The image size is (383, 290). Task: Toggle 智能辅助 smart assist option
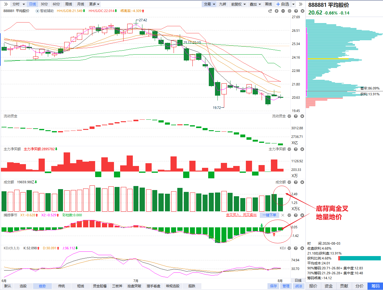click(x=45, y=11)
